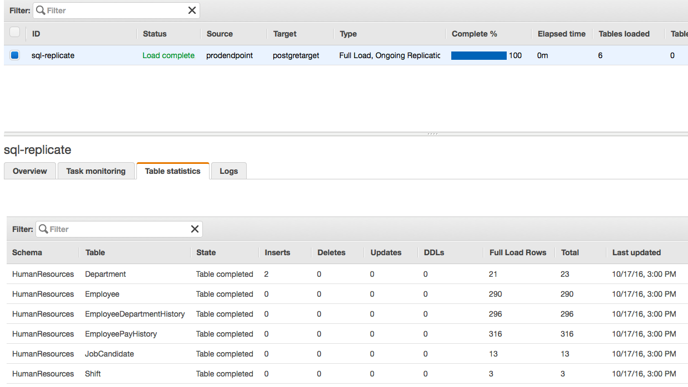Open the Logs tab
The height and width of the screenshot is (387, 688).
click(x=228, y=171)
